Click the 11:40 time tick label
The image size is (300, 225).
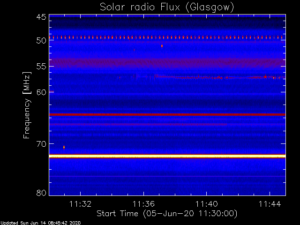point(207,204)
